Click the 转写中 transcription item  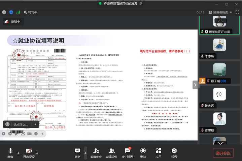pyautogui.click(x=30, y=12)
